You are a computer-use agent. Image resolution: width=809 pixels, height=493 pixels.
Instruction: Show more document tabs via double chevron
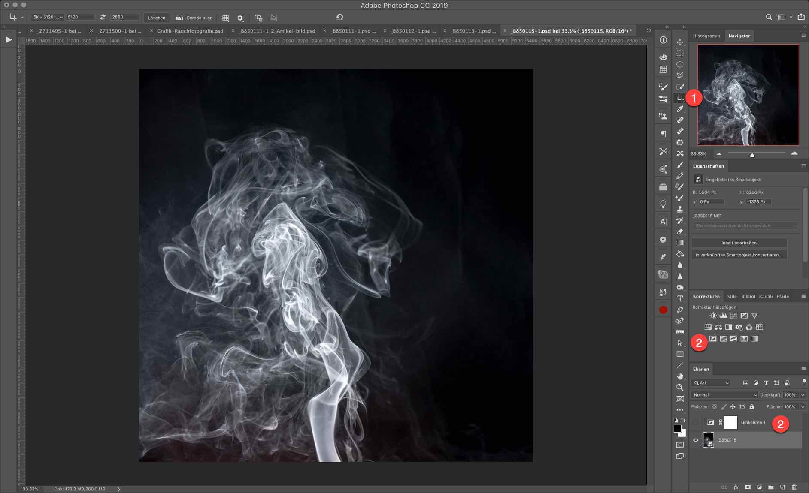tap(648, 30)
